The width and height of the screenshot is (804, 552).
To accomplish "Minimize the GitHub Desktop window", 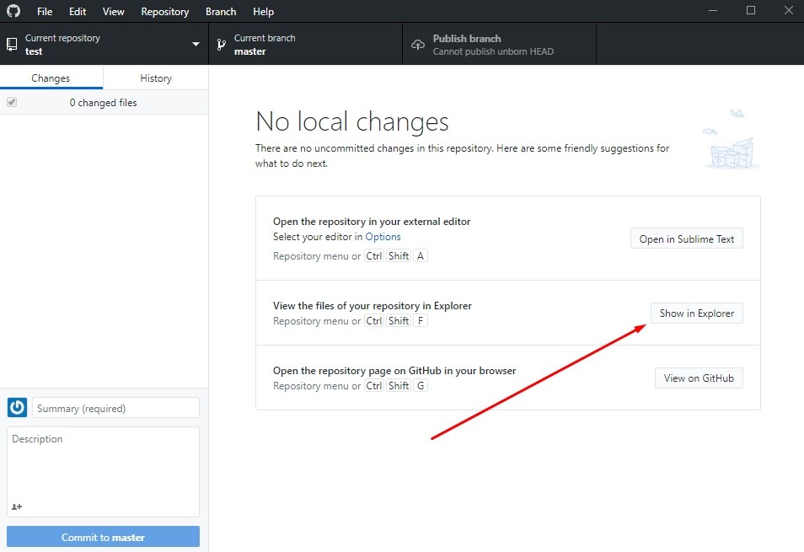I will pos(713,10).
